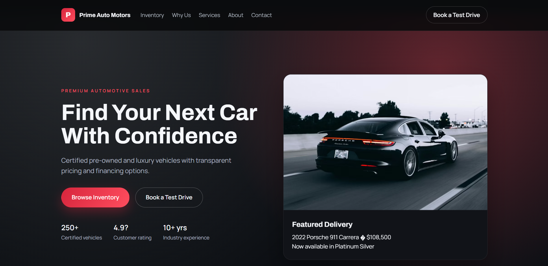Click the 10+ yrs Industry experience stat
The width and height of the screenshot is (548, 266).
pos(186,232)
